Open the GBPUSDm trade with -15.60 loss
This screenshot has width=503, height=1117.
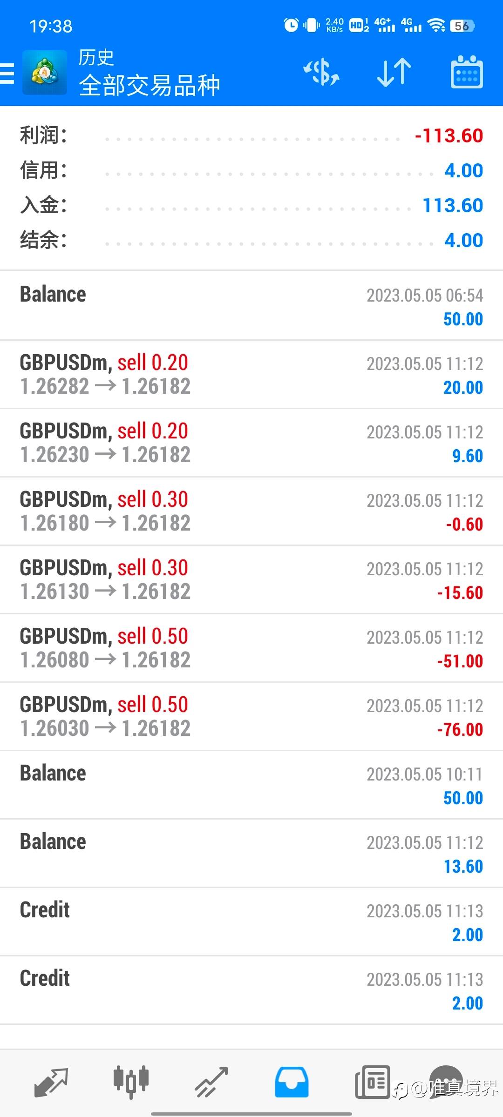(251, 580)
